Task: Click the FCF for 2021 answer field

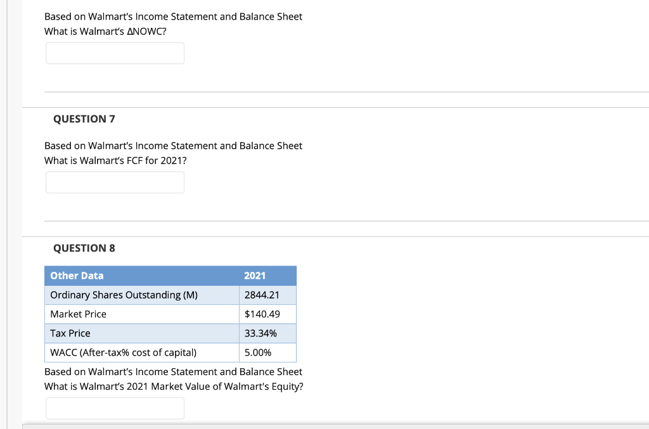Action: (x=115, y=182)
